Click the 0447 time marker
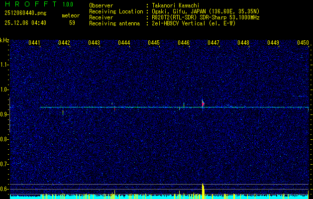 click(213, 43)
